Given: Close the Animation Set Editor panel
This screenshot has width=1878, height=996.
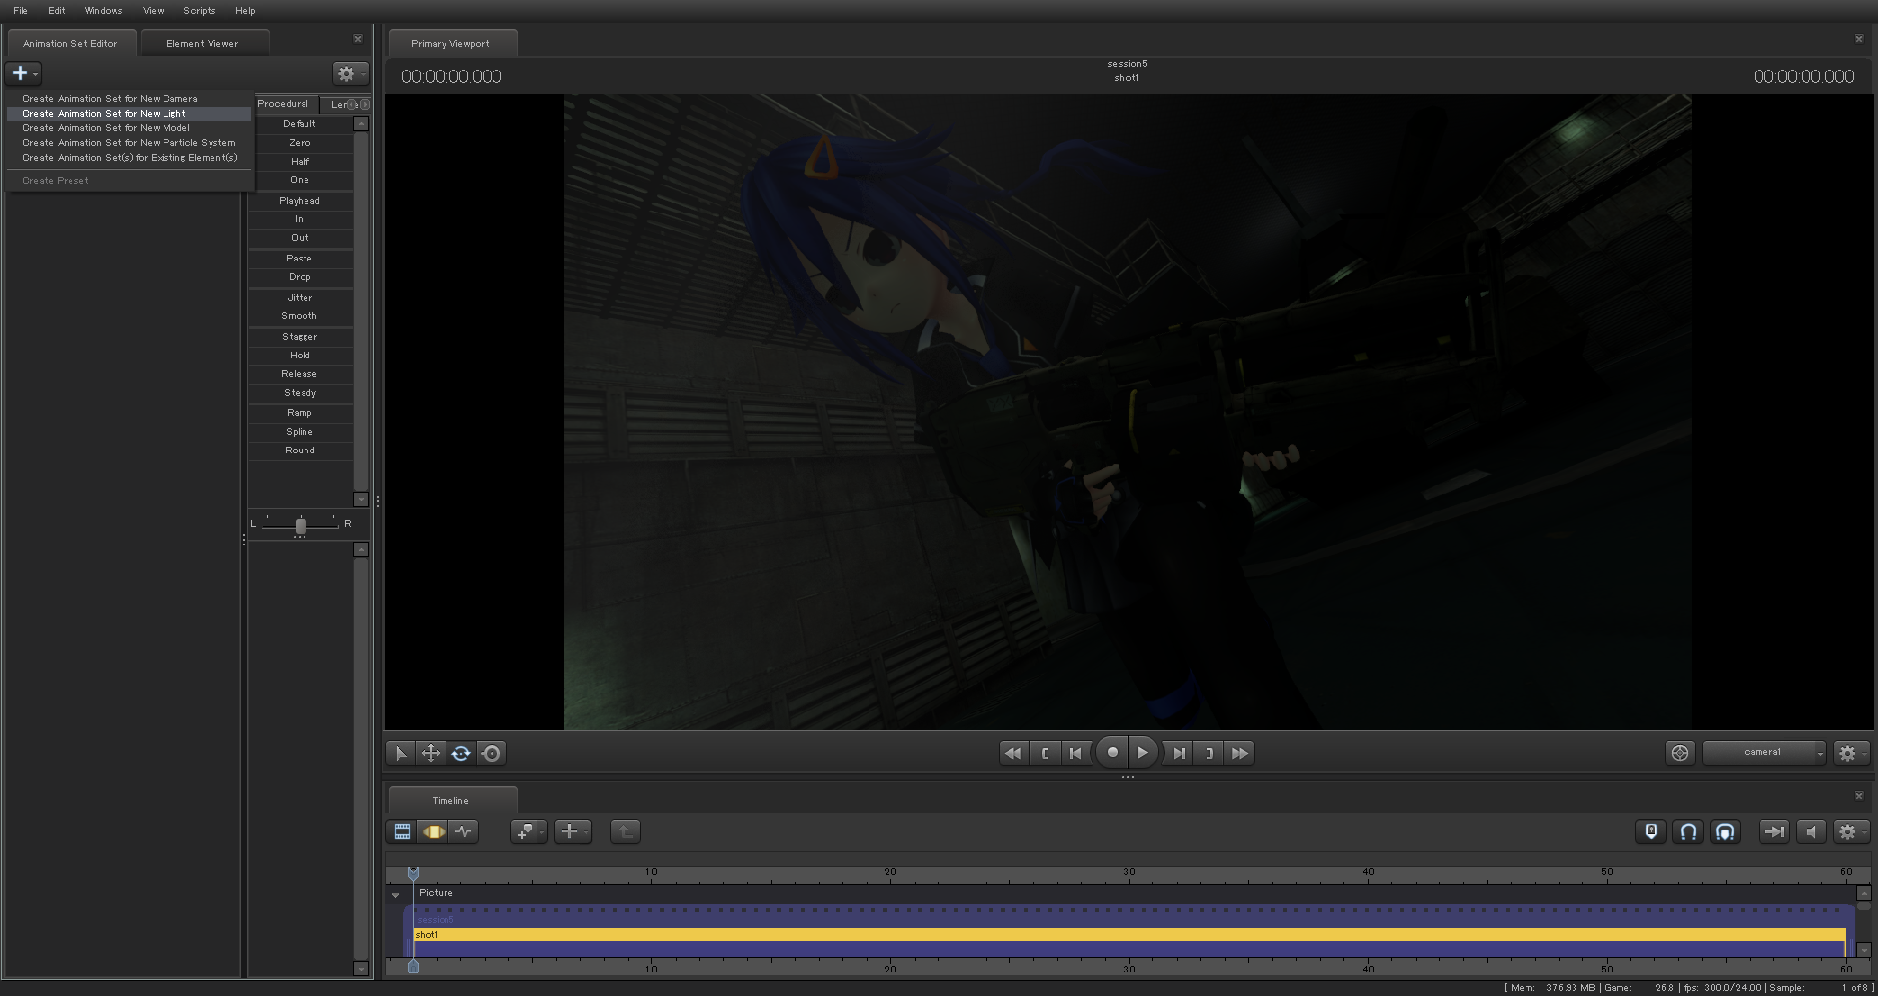Looking at the screenshot, I should [358, 39].
